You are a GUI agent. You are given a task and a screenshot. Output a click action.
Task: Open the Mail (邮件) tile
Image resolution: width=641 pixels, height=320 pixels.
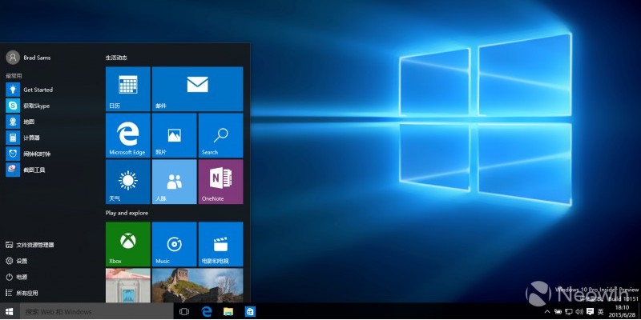click(197, 89)
